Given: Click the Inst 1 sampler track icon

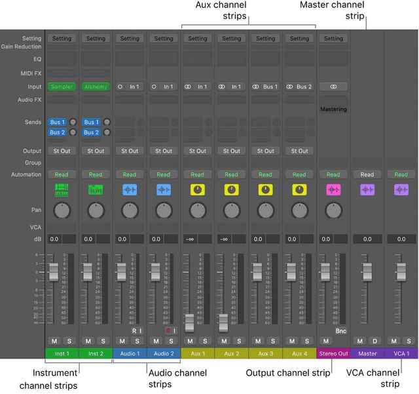Looking at the screenshot, I should point(62,190).
